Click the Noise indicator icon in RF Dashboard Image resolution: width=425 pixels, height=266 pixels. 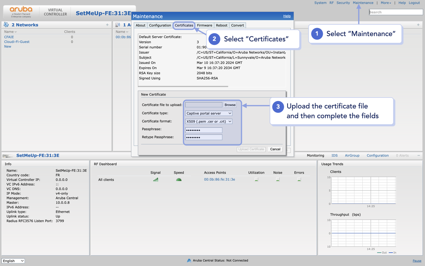click(277, 179)
